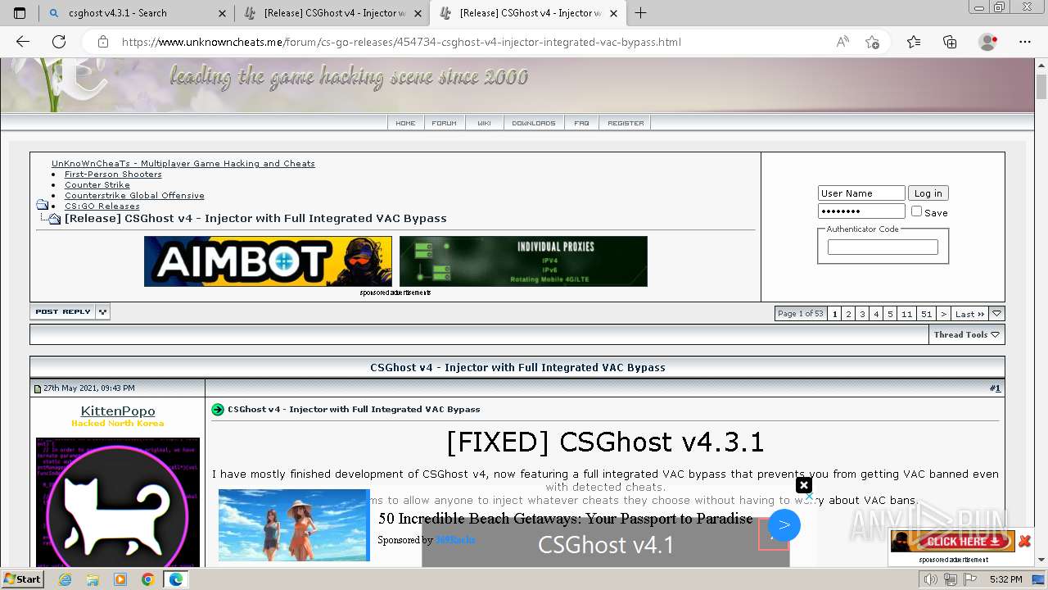
Task: Open a new browser tab
Action: (640, 13)
